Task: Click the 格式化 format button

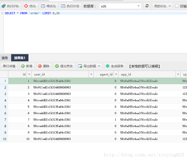Action: (49, 6)
